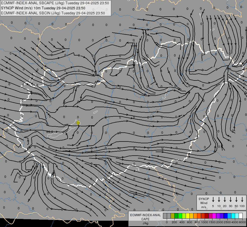Viewport: 247px width, 227px height.
Task: Click the 2000 tick label in CAPE legend
Action: [220, 222]
